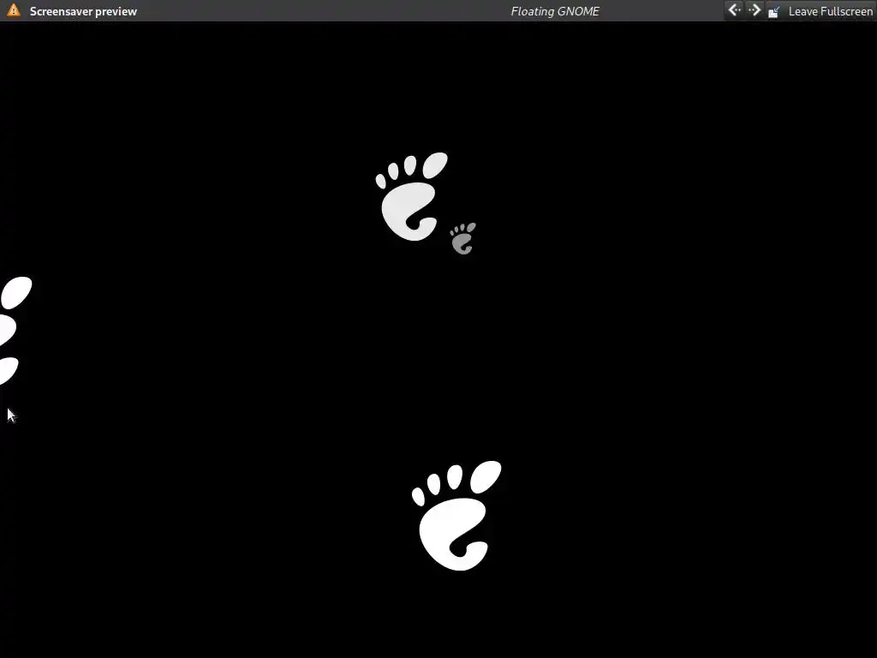Click the large light-gray GNOME foot near top
The height and width of the screenshot is (658, 877).
pyautogui.click(x=412, y=196)
